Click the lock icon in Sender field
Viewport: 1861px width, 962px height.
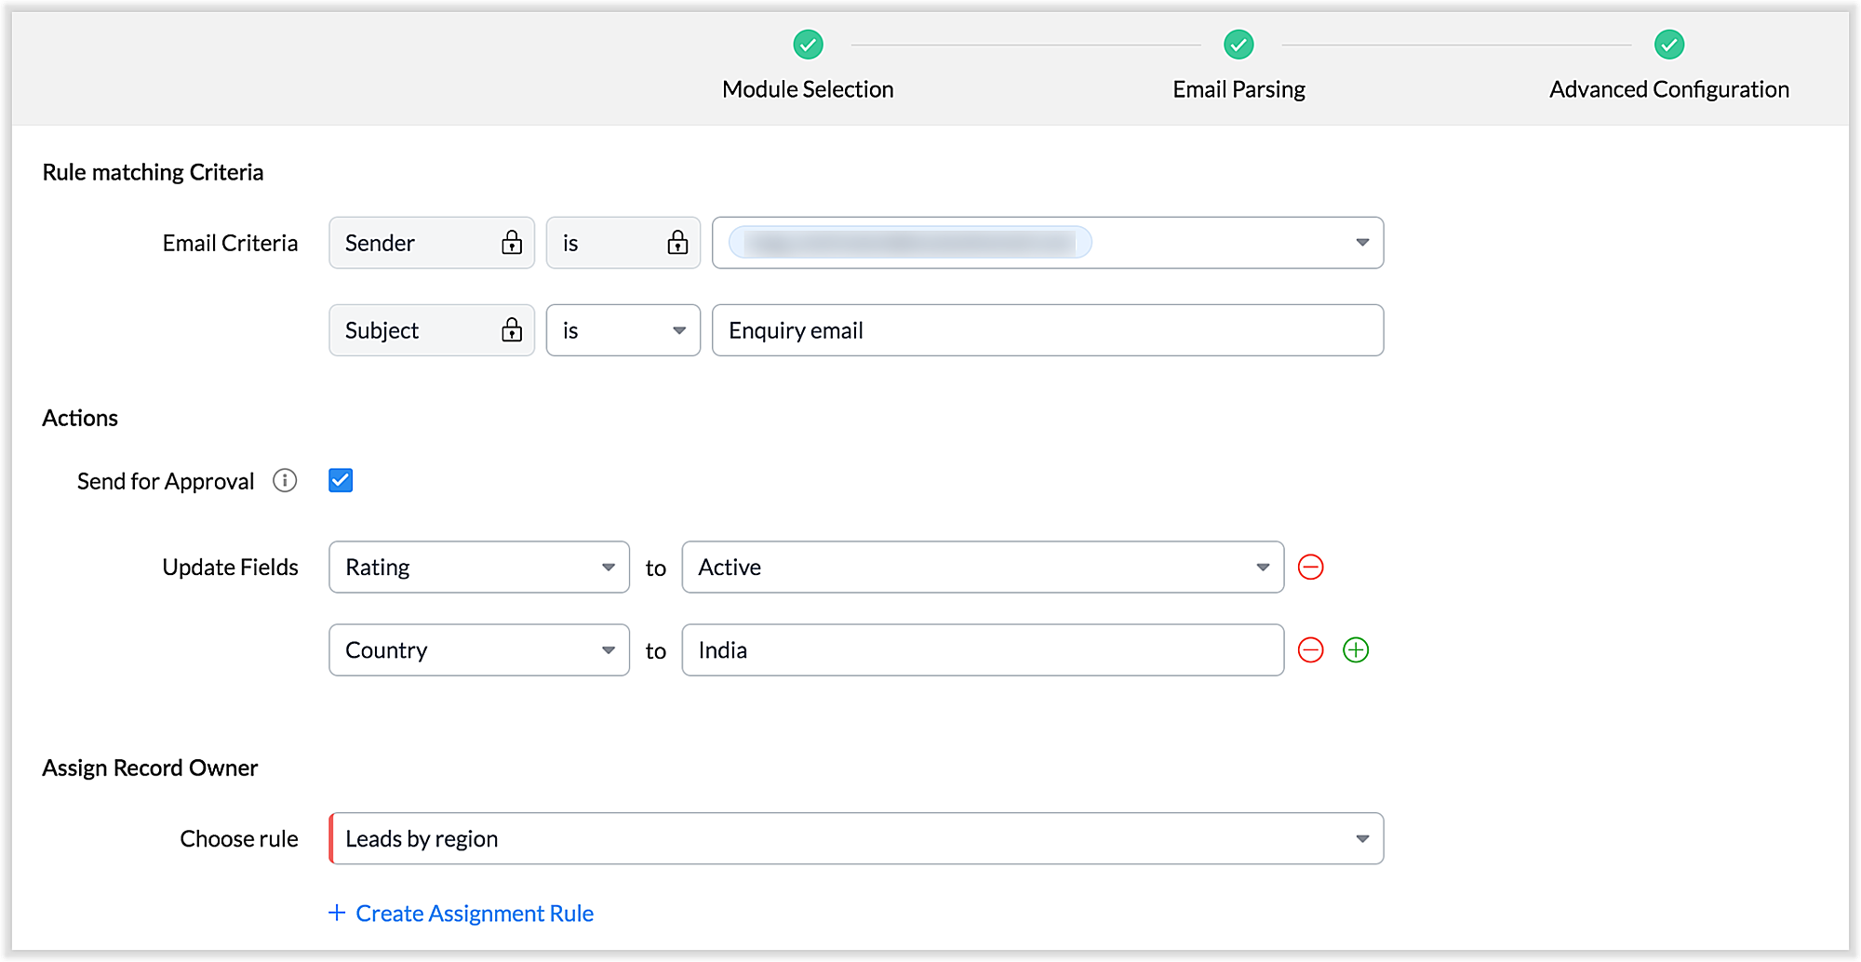tap(512, 243)
